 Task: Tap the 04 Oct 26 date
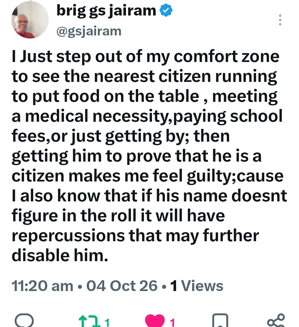(122, 286)
